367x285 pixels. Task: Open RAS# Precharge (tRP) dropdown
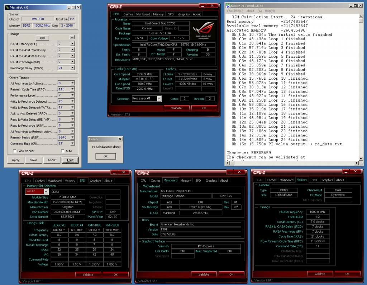coord(72,62)
